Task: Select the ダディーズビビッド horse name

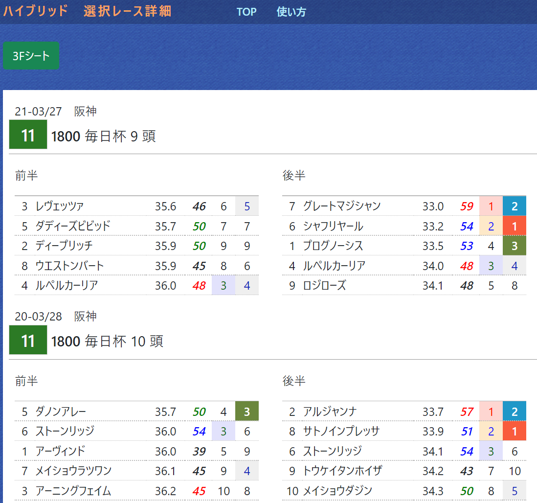Action: coord(73,226)
